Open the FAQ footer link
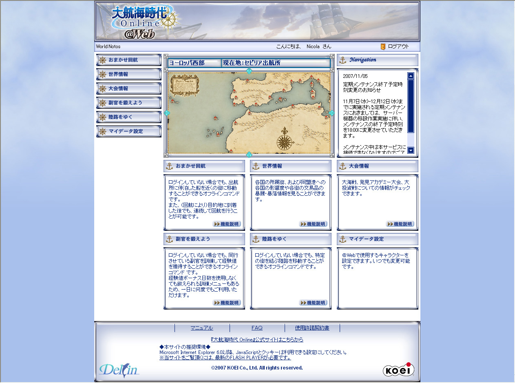This screenshot has height=383, width=515. point(257,328)
